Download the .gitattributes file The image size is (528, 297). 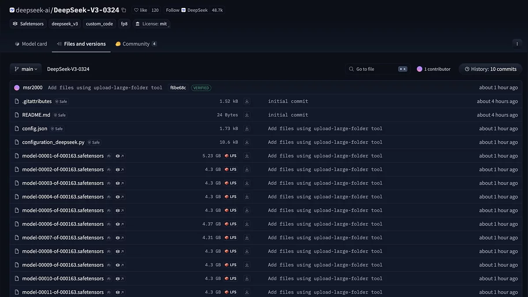tap(247, 101)
